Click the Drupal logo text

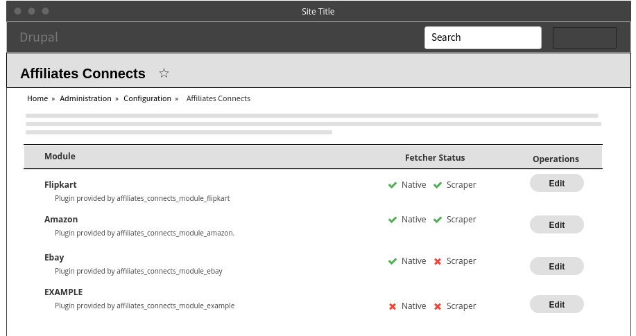(x=39, y=37)
